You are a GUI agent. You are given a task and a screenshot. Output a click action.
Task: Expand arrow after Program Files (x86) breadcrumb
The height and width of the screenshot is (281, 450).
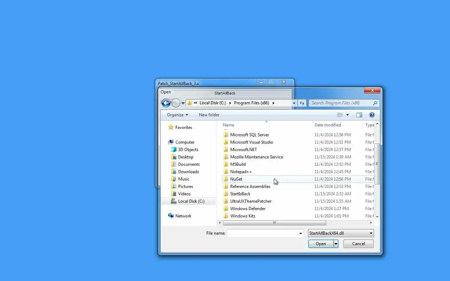273,103
